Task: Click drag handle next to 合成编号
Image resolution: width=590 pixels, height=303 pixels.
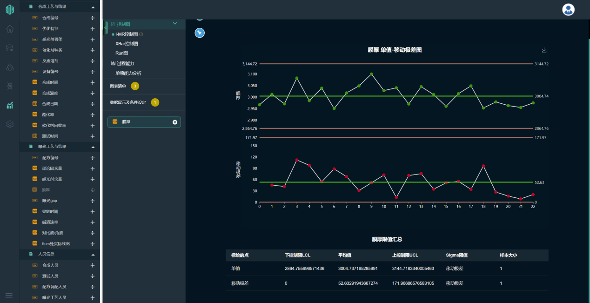Action: [92, 18]
